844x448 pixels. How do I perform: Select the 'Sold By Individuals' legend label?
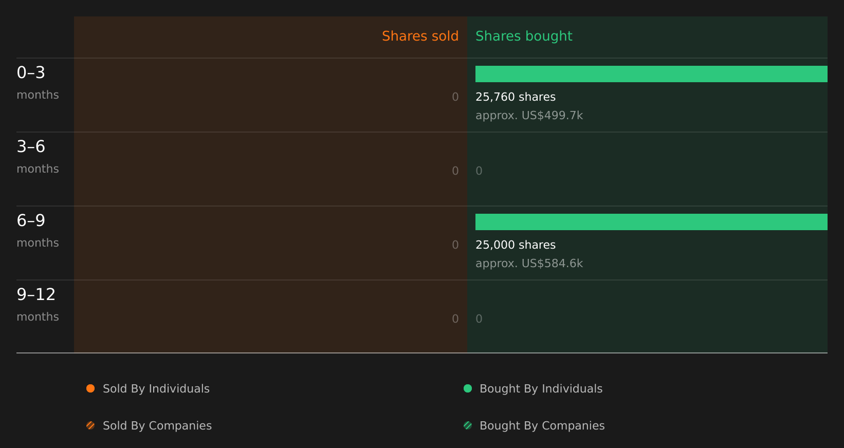coord(156,389)
